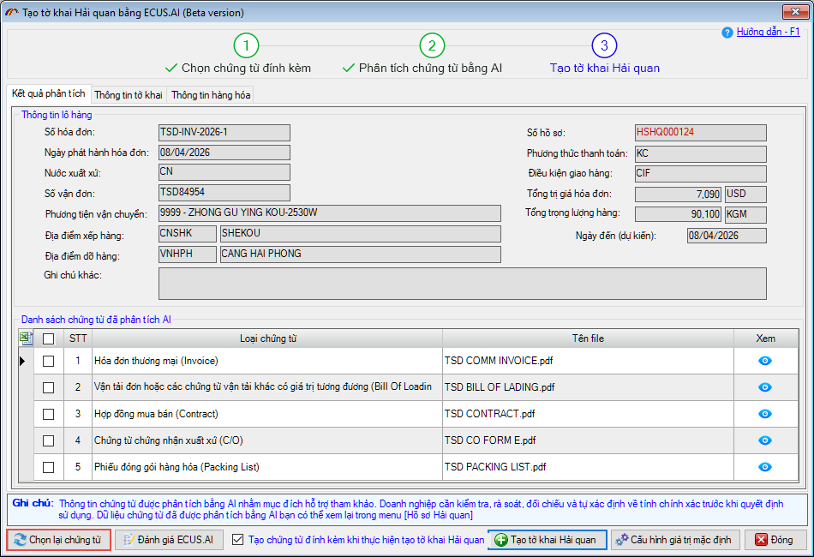Open the Thông tin hàng hóa tab

coord(212,94)
